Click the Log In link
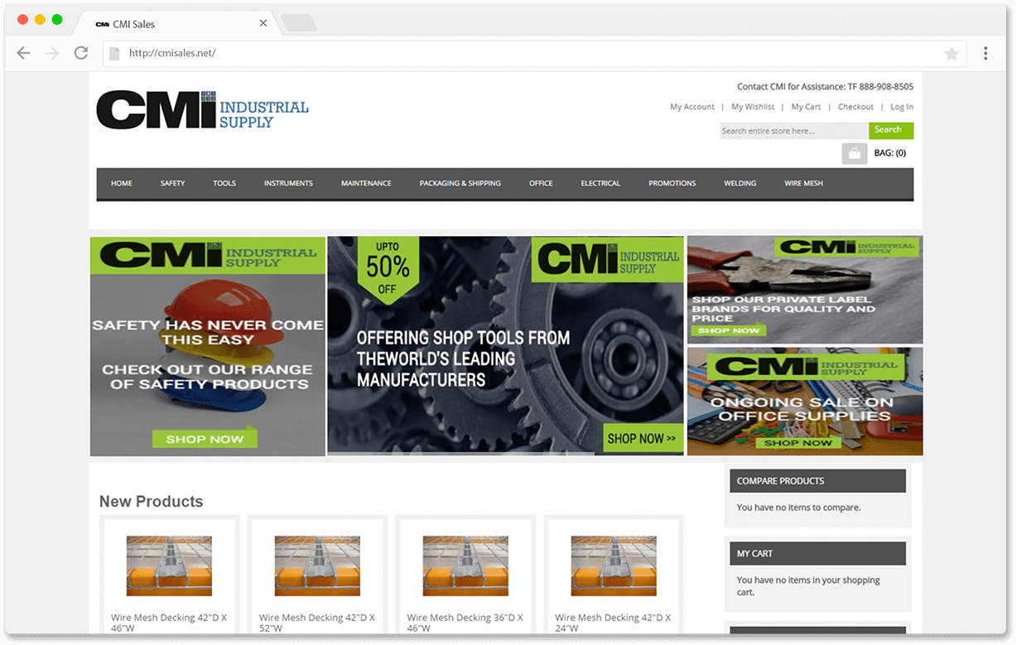Viewport: 1016px width, 645px height. pyautogui.click(x=902, y=107)
